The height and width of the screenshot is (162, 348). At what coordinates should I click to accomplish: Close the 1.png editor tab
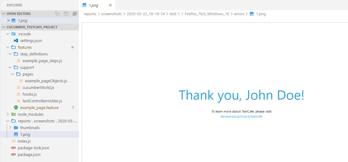tap(110, 5)
